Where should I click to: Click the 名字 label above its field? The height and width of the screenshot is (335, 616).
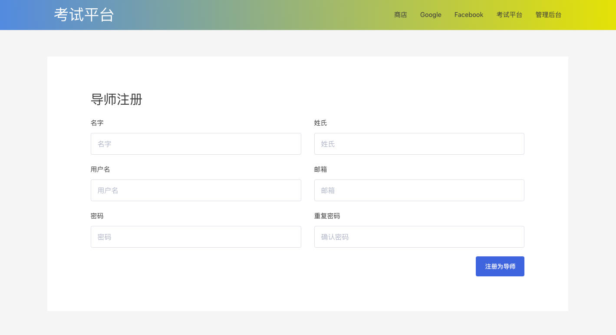pos(97,123)
